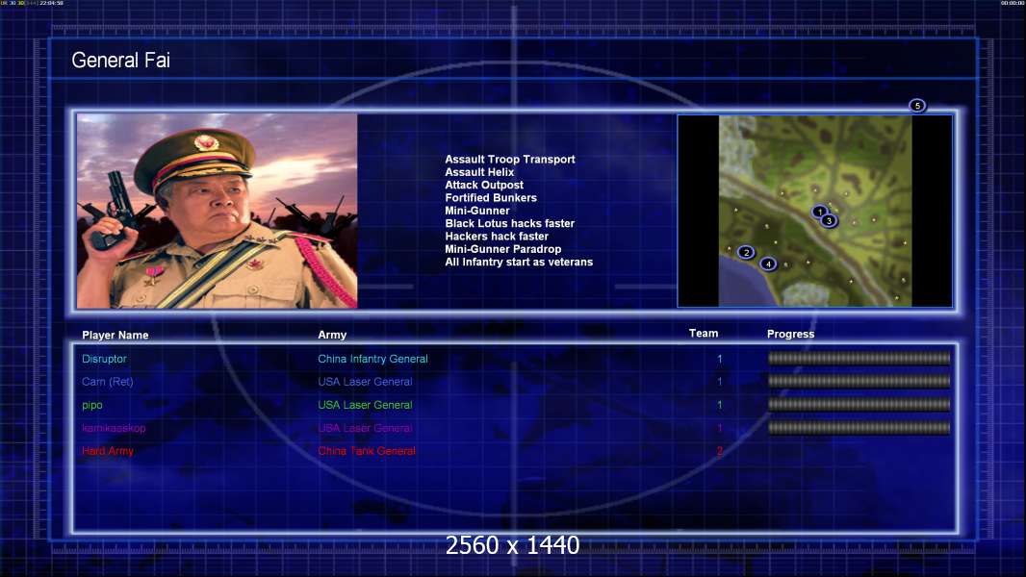Click Hard Army's "China Tank General" army
The height and width of the screenshot is (577, 1026).
tap(367, 451)
